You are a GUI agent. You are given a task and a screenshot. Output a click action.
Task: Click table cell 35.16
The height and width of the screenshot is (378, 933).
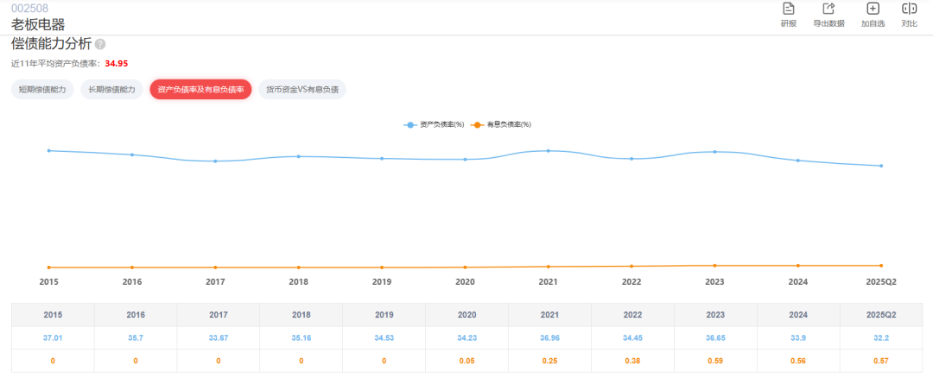[301, 337]
